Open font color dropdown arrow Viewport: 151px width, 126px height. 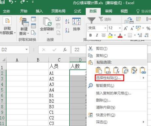coord(125,35)
